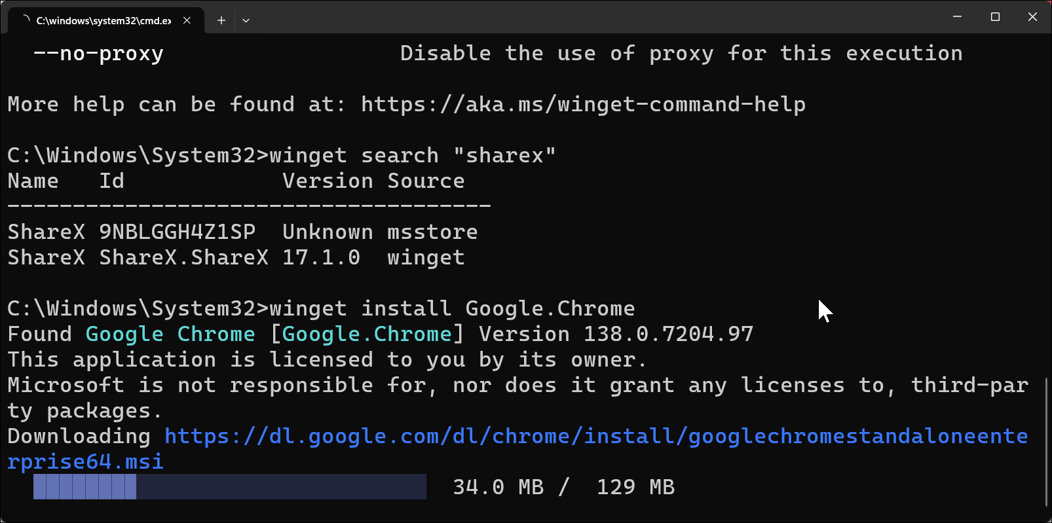
Task: Click the --no-proxy option text
Action: (98, 54)
